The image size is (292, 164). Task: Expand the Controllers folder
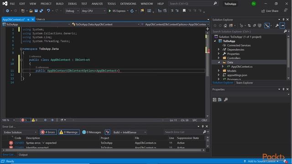tap(219, 58)
